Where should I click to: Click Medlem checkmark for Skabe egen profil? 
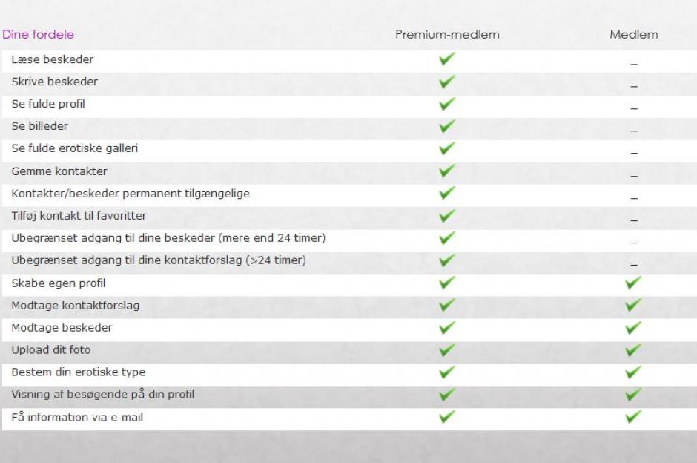point(632,283)
